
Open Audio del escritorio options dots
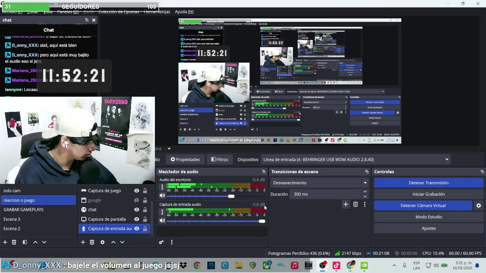point(162,187)
